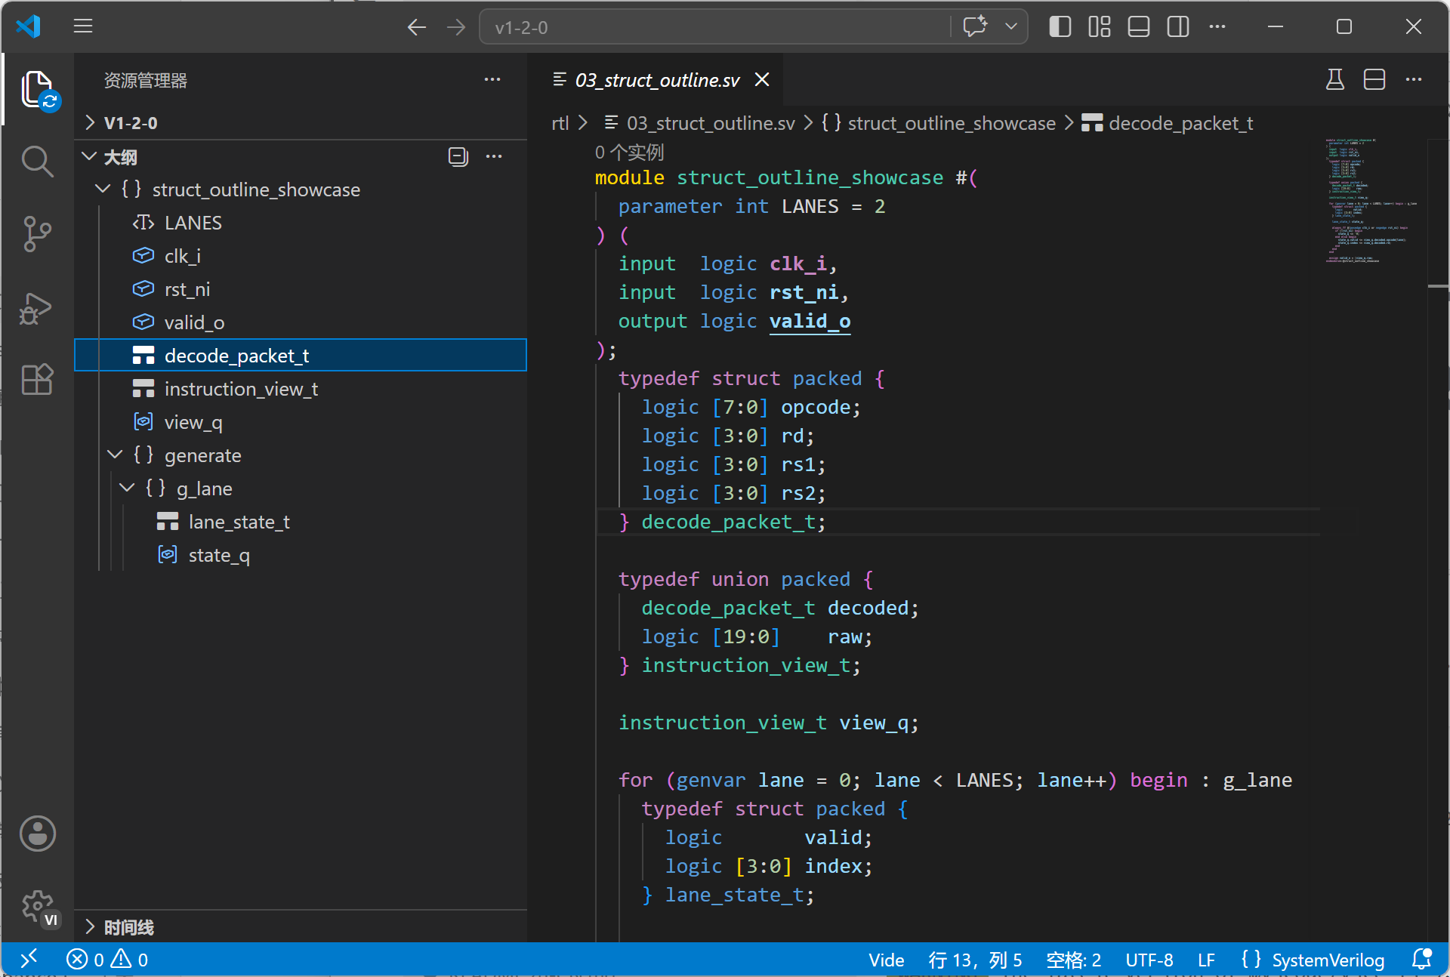Change the LF end of line sequence
The height and width of the screenshot is (977, 1450).
tap(1206, 960)
